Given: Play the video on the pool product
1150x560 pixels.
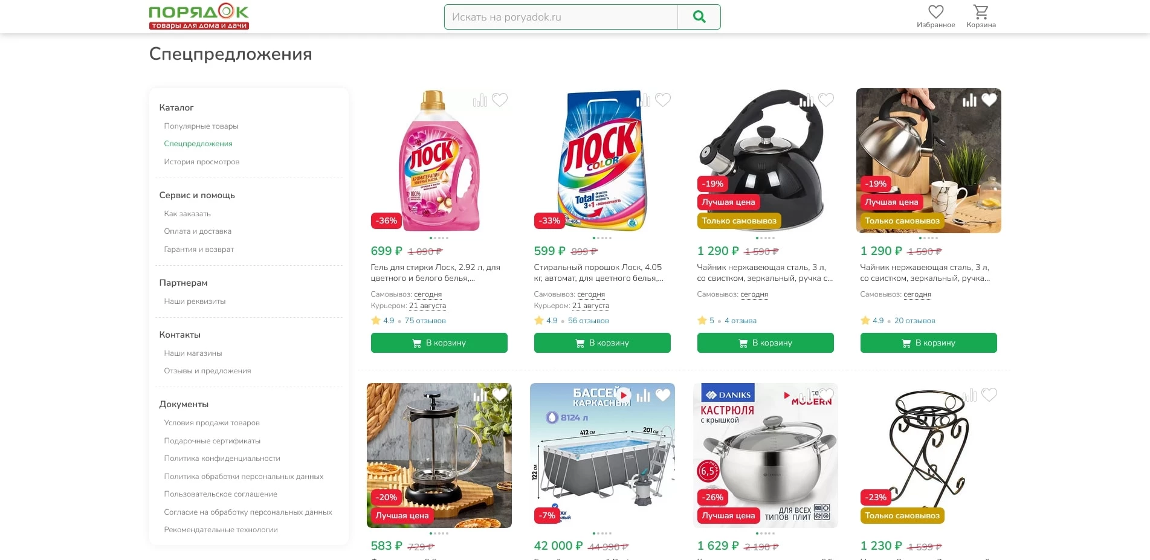Looking at the screenshot, I should click(624, 395).
